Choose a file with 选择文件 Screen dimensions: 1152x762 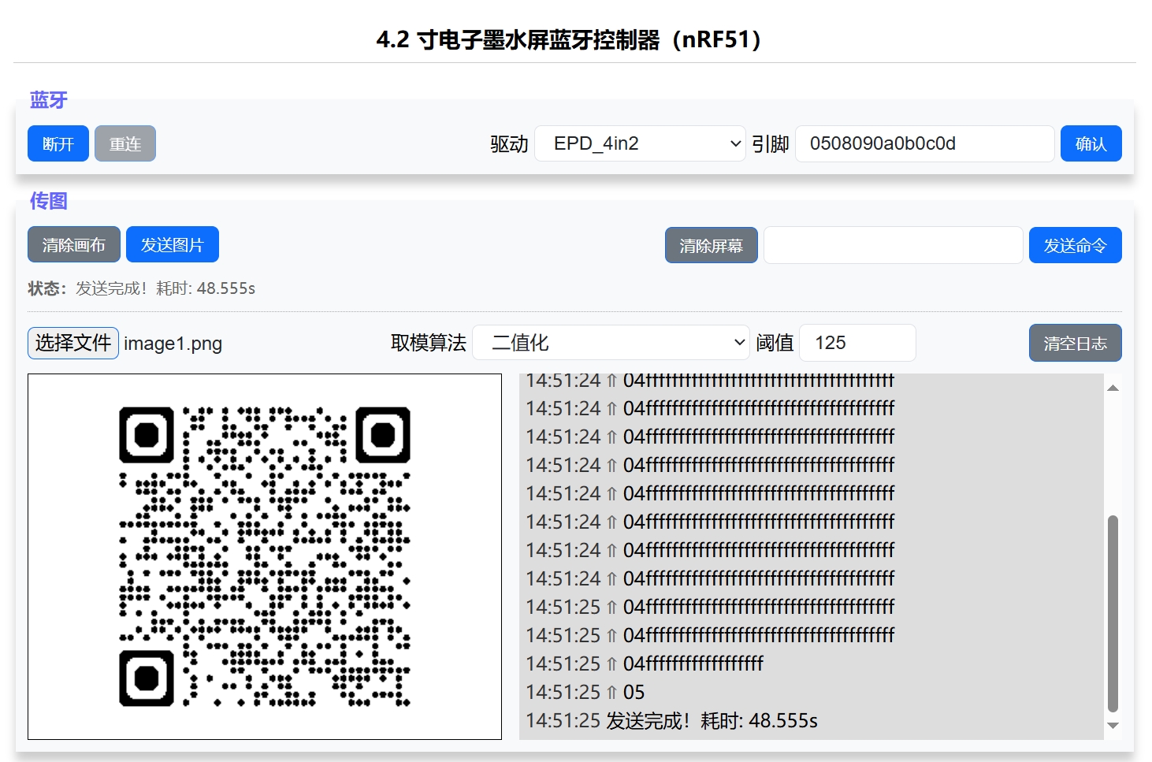(73, 343)
